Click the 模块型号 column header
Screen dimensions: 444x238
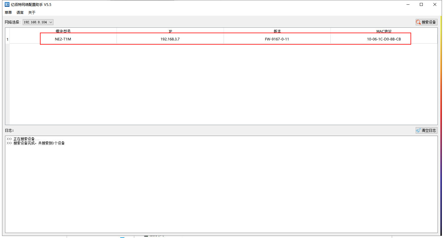(63, 31)
